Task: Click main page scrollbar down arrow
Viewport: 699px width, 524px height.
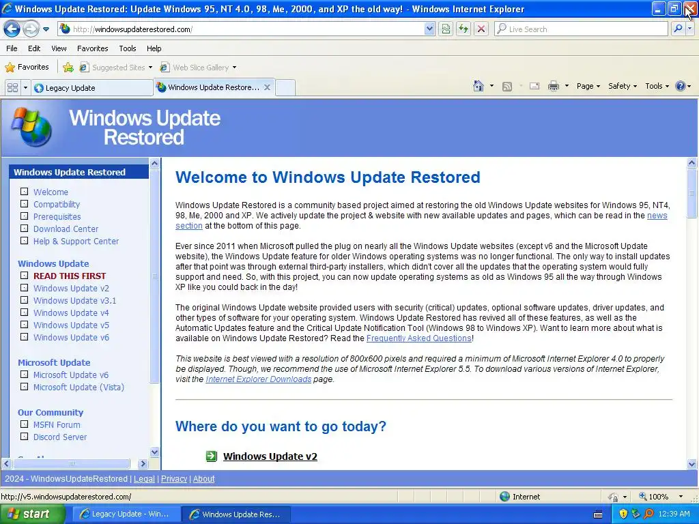Action: pos(692,464)
